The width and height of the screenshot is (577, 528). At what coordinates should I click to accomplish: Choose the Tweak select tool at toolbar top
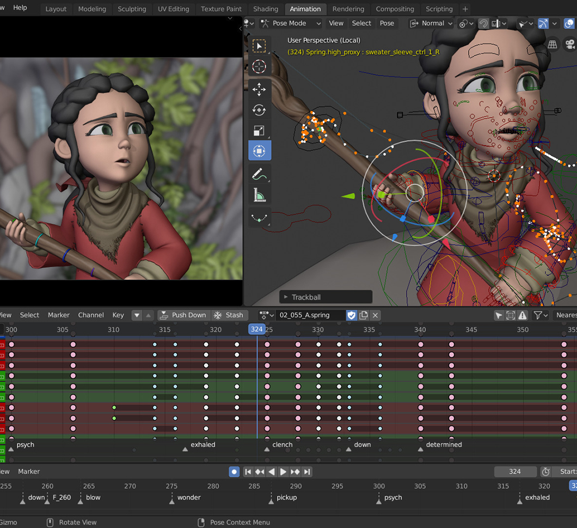click(x=260, y=46)
